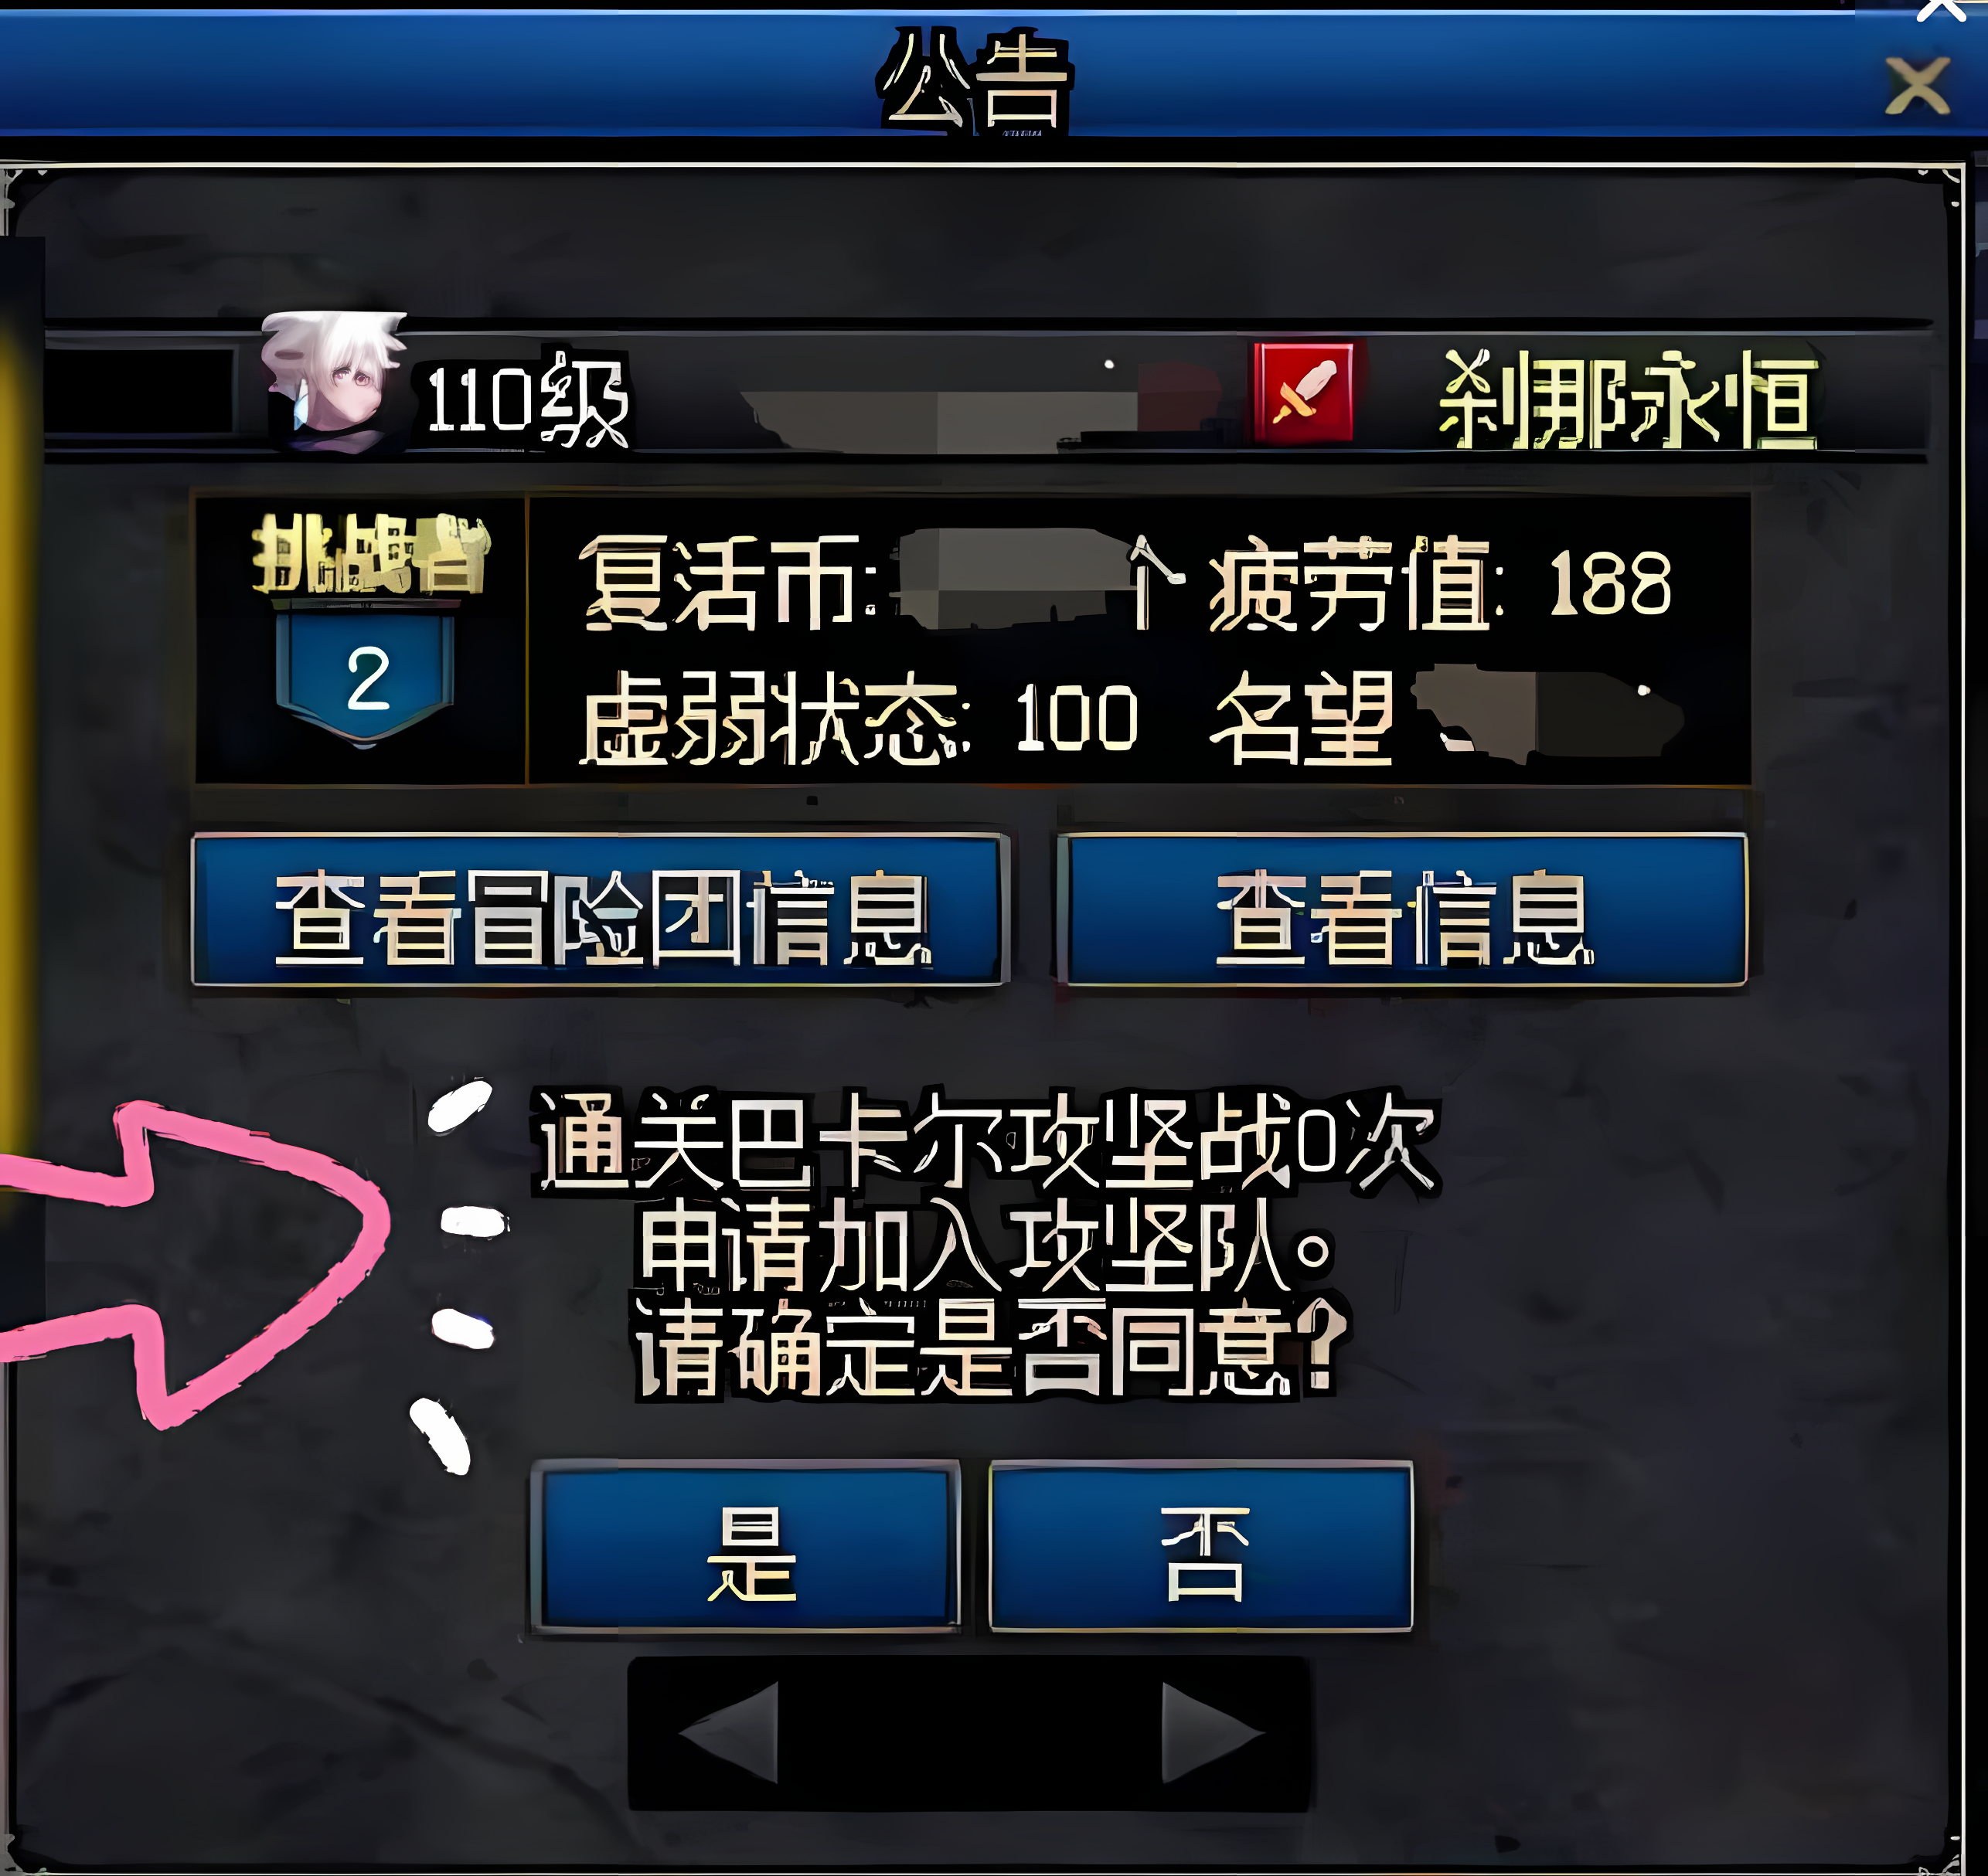Click the 是 (Yes) button
This screenshot has height=1876, width=1988.
(x=747, y=1547)
